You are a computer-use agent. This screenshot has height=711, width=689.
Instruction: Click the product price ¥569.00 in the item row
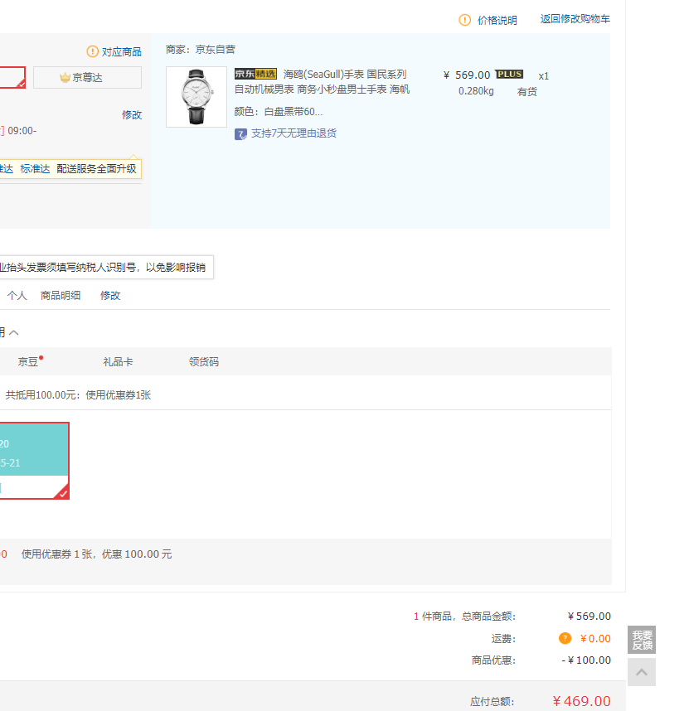467,75
